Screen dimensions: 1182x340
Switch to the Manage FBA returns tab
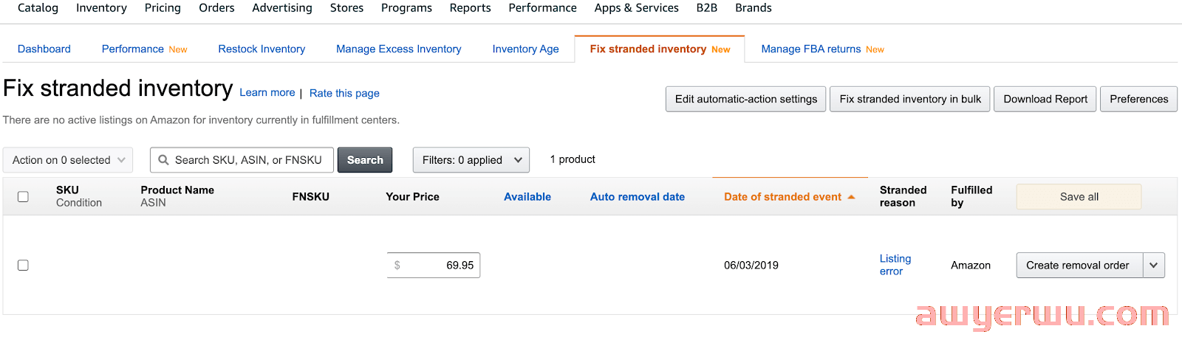point(822,49)
